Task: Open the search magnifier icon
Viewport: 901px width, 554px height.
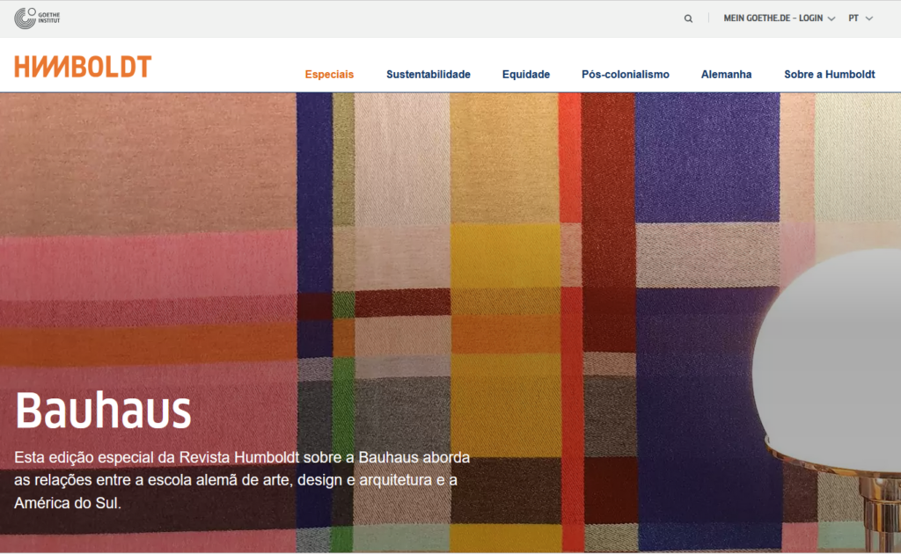Action: [688, 18]
